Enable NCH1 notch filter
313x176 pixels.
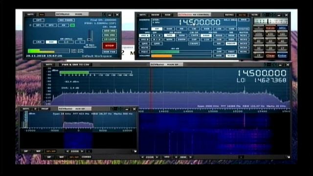(244, 36)
